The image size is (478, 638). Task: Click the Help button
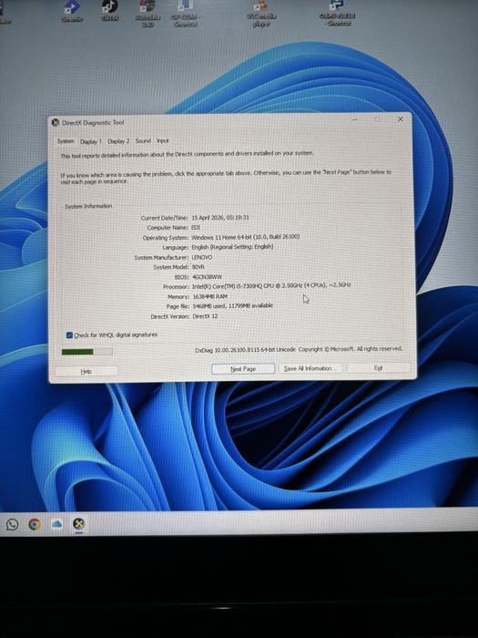pos(86,371)
